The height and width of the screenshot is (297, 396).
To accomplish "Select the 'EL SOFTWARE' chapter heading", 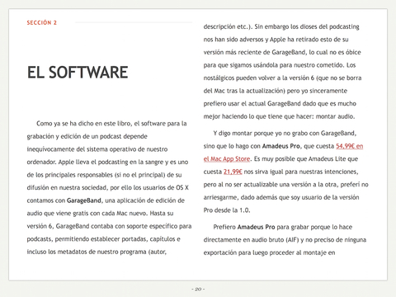I will pos(78,73).
